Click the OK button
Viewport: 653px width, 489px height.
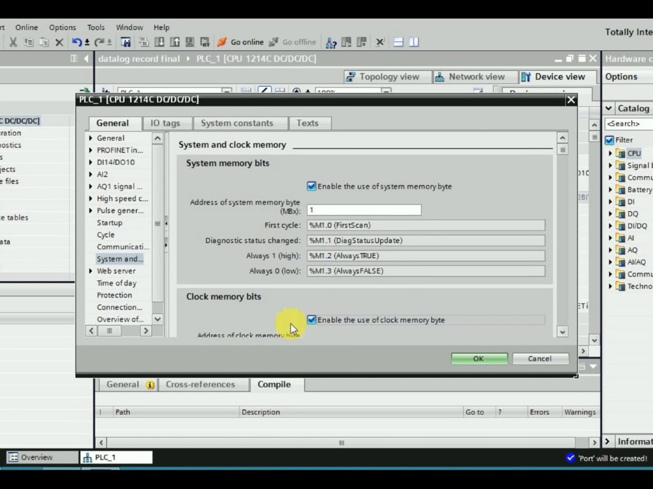pos(479,358)
